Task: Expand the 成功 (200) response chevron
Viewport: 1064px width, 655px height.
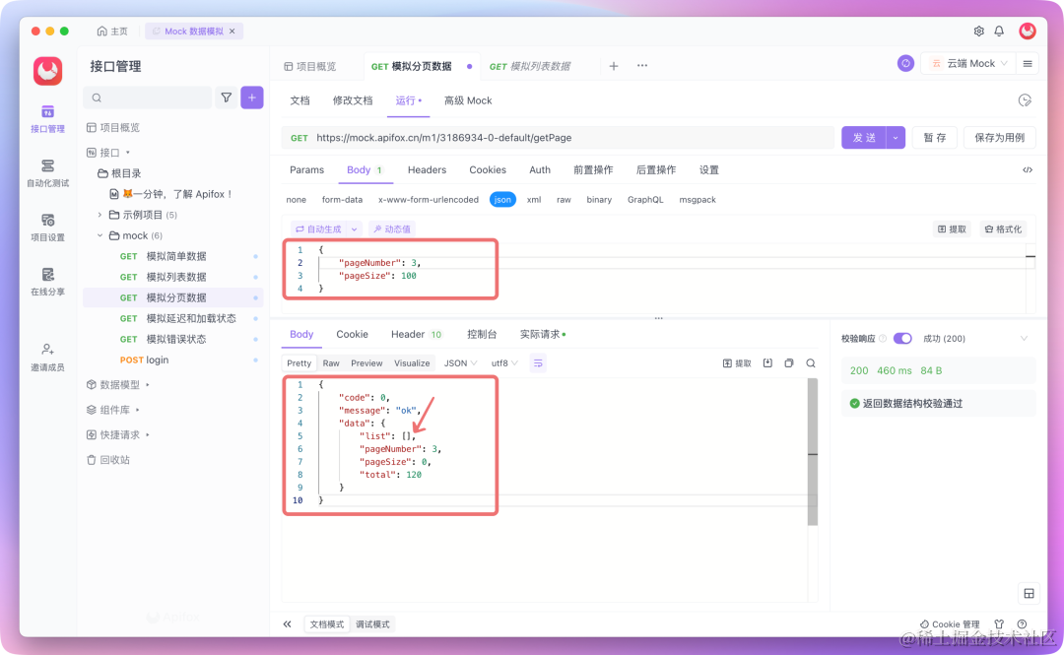Action: 1024,338
